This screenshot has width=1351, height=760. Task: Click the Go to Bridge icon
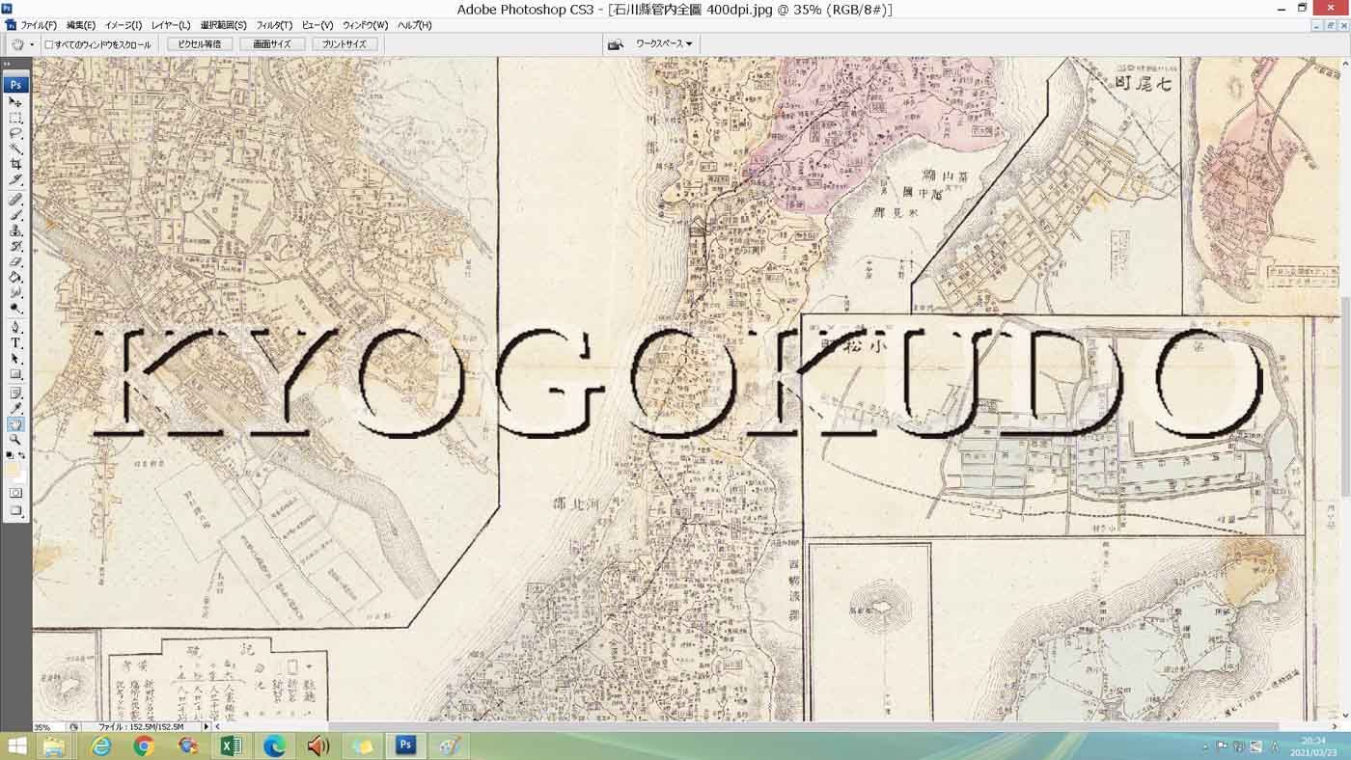[616, 44]
